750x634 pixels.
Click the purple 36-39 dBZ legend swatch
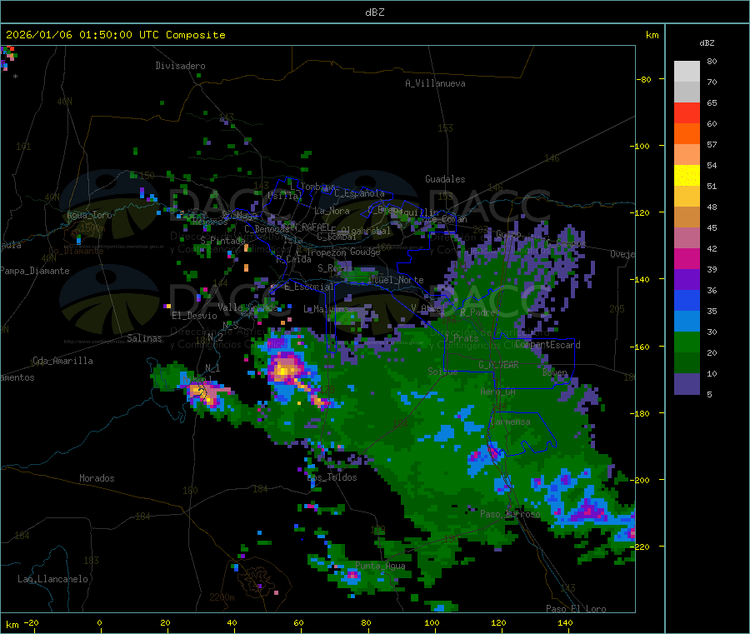[687, 280]
